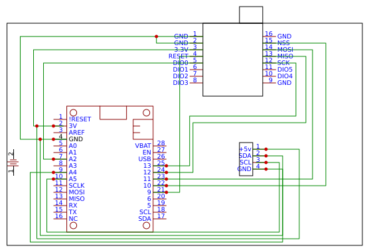Select the DIO0 pin label

pyautogui.click(x=181, y=63)
